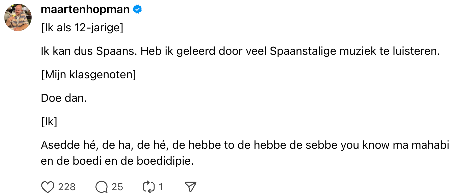456x196 pixels.
Task: Open maartenhopman's profile picture
Action: [x=18, y=17]
